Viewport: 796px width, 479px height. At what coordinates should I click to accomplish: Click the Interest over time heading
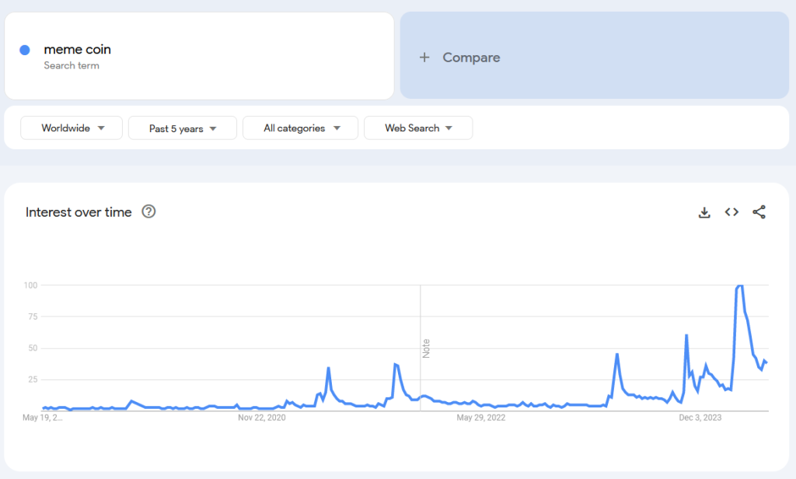click(79, 212)
